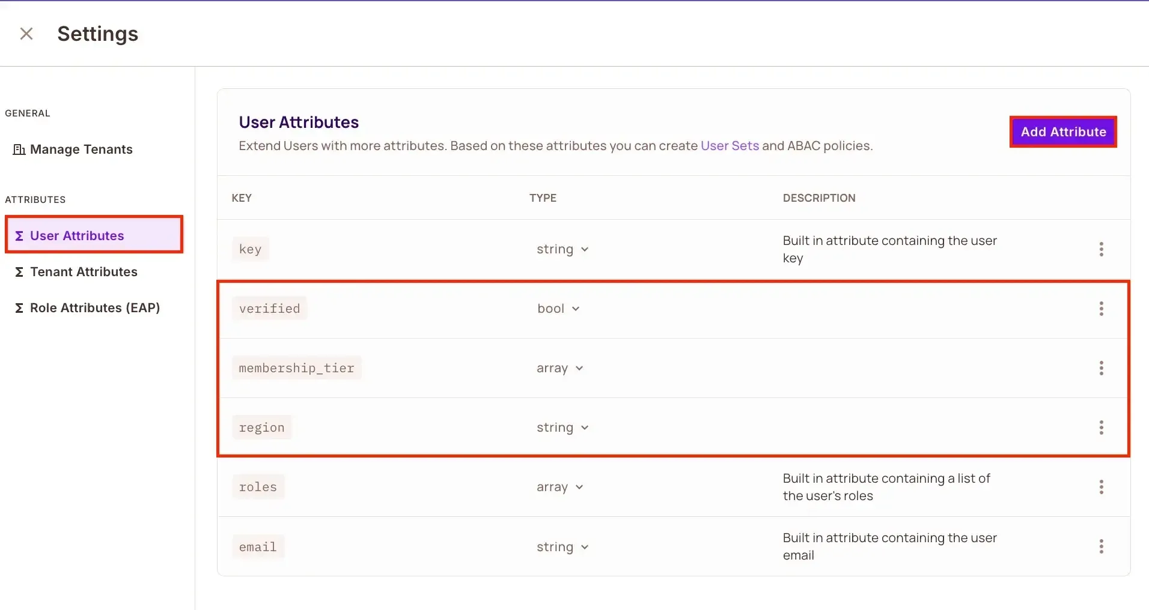Image resolution: width=1149 pixels, height=610 pixels.
Task: Open the string type dropdown for email
Action: (x=562, y=547)
